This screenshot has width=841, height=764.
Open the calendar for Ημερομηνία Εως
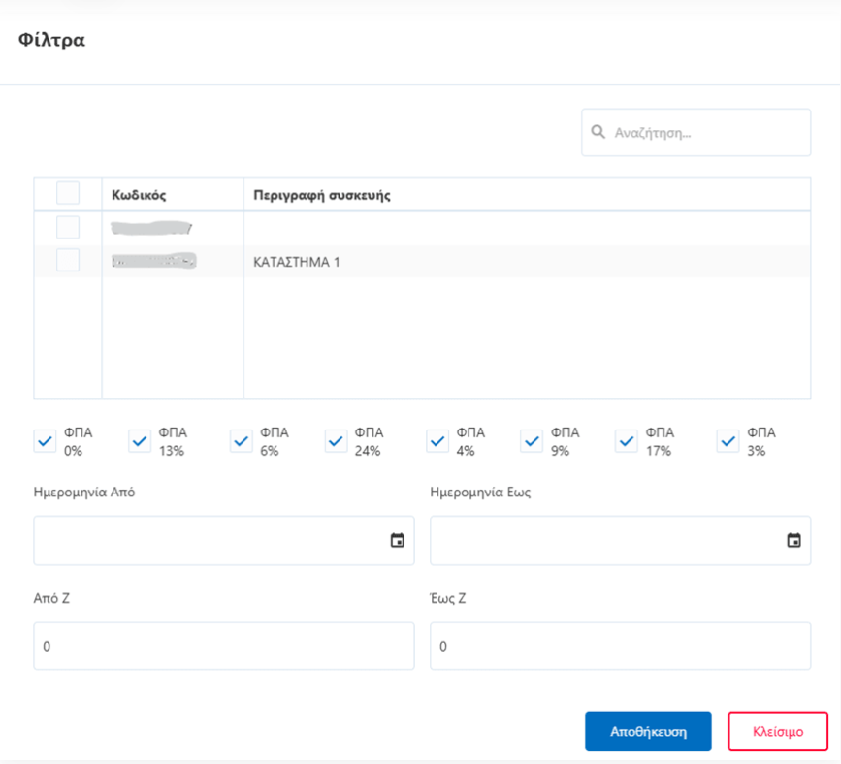(x=792, y=540)
